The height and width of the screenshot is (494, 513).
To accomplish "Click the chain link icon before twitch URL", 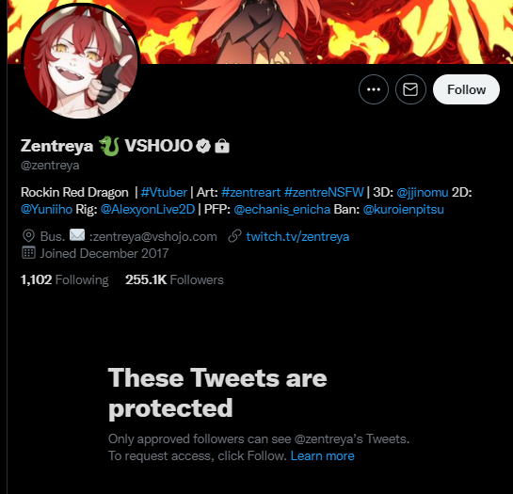I will coord(234,236).
